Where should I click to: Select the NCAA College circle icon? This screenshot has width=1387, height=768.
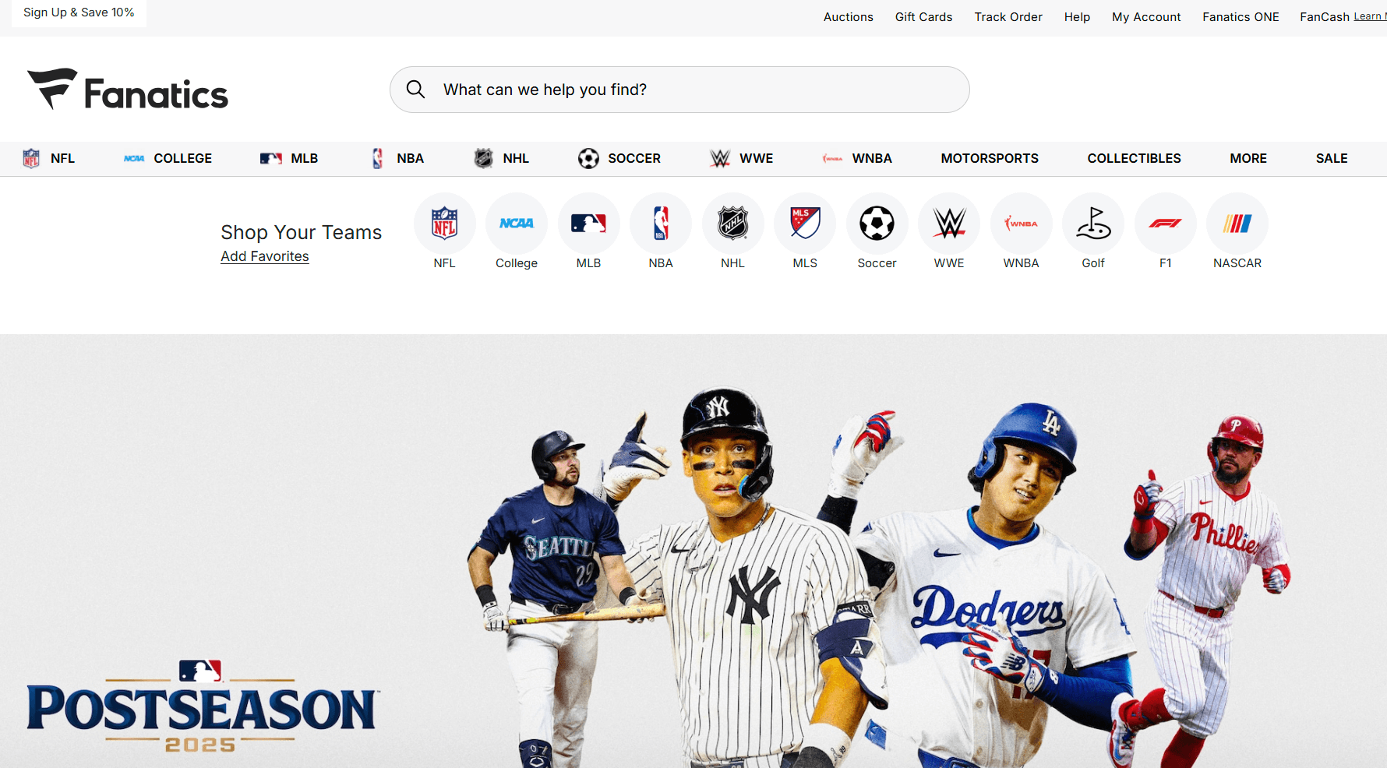tap(517, 224)
